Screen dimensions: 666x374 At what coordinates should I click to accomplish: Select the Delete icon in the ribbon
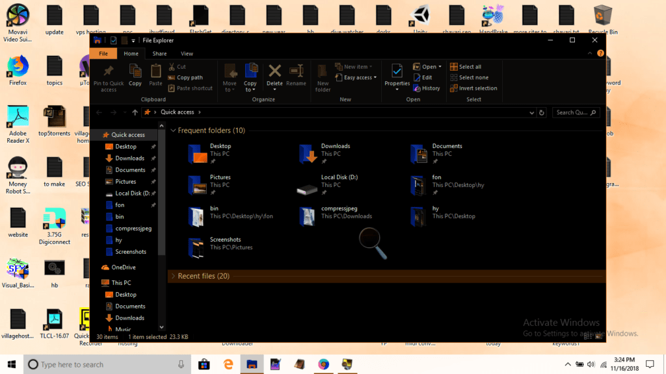coord(274,73)
